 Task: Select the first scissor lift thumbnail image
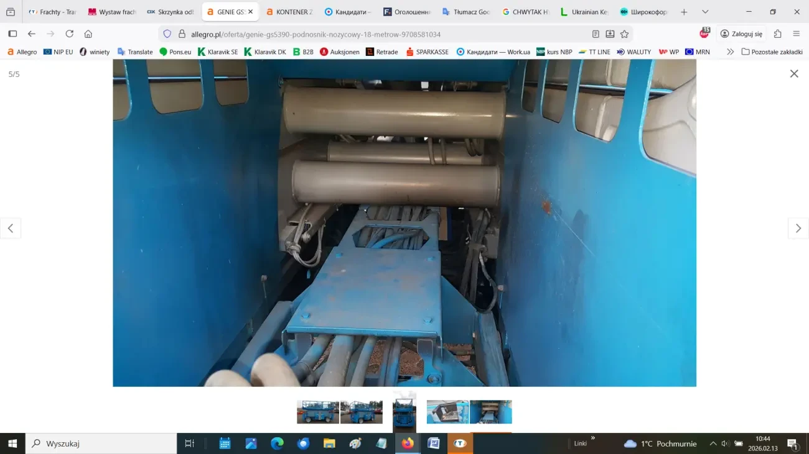pos(318,411)
